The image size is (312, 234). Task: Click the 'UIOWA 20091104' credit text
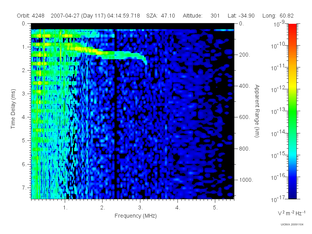(x=292, y=225)
